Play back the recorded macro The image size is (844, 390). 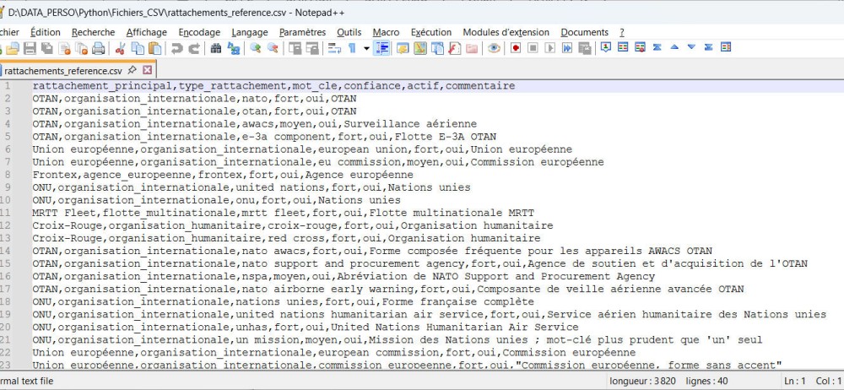point(550,48)
